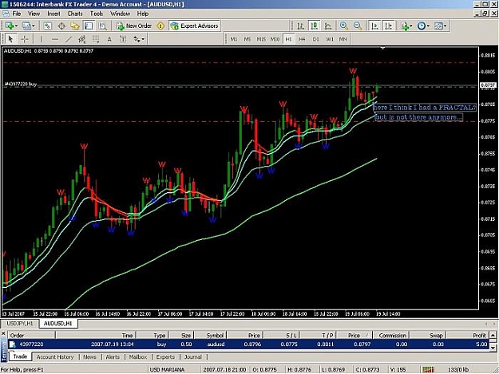Expand the Templates dropdown arrow
The image size is (499, 374).
[446, 26]
